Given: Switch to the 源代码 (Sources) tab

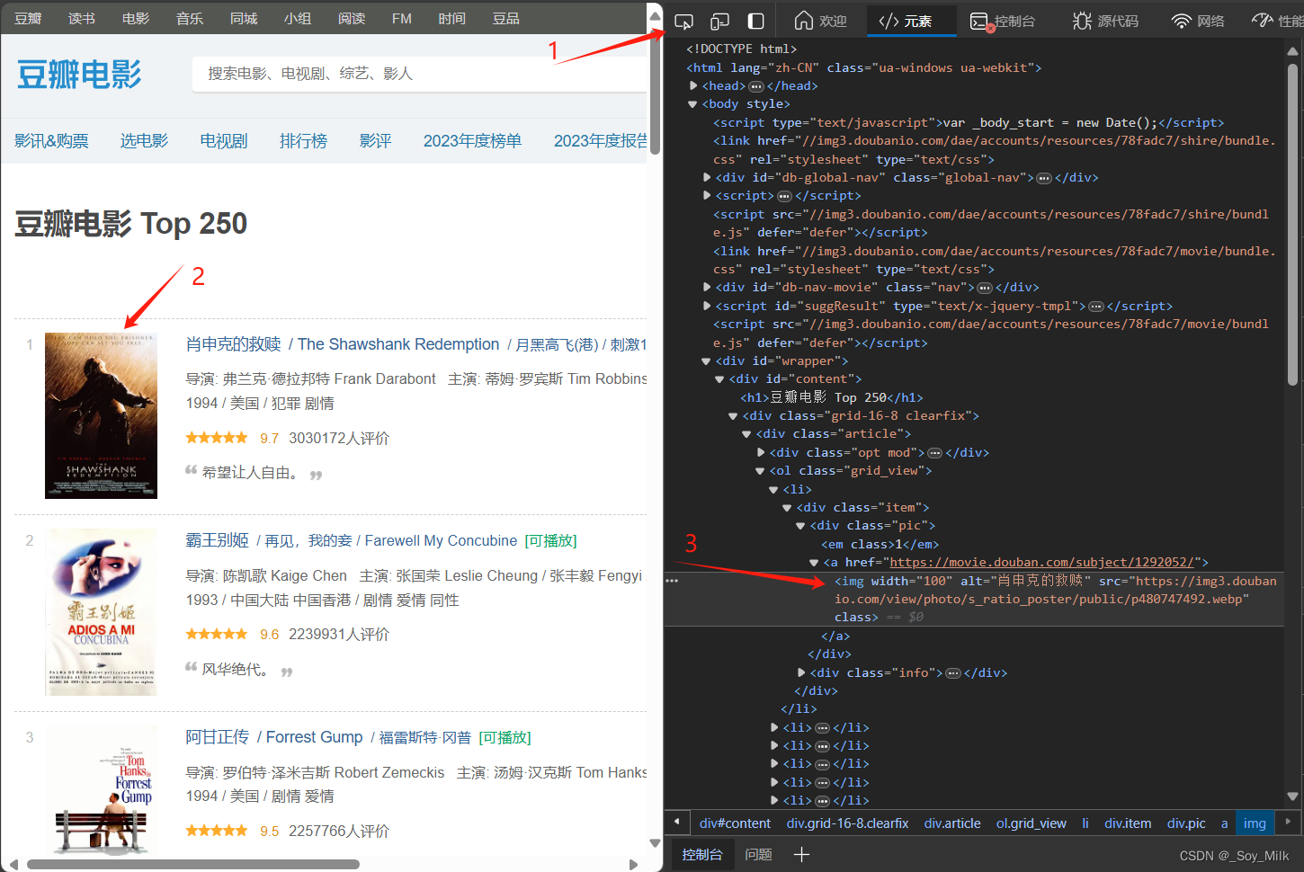Looking at the screenshot, I should [x=1106, y=21].
